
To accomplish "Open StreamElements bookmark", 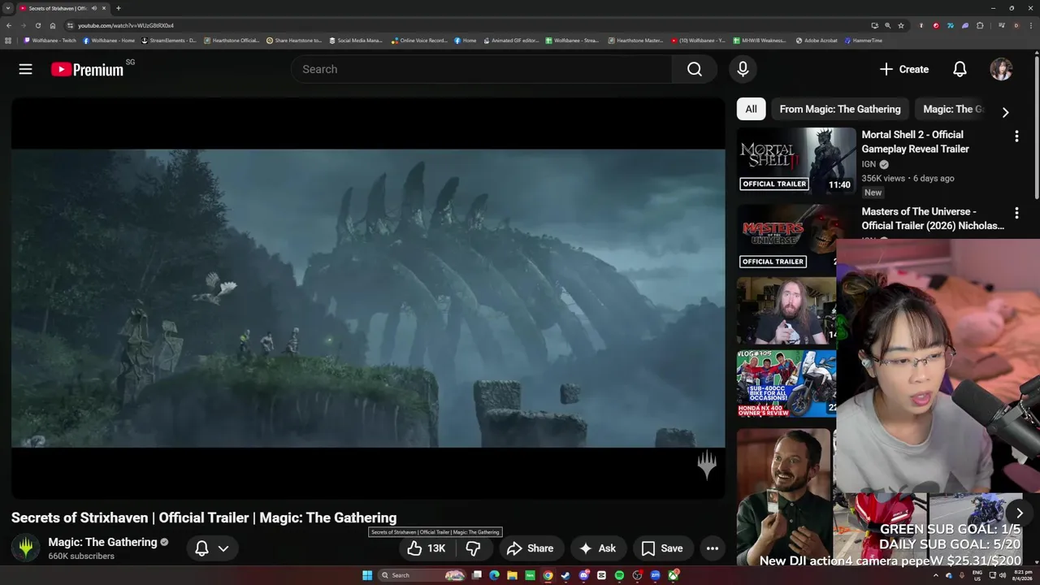I will (169, 40).
